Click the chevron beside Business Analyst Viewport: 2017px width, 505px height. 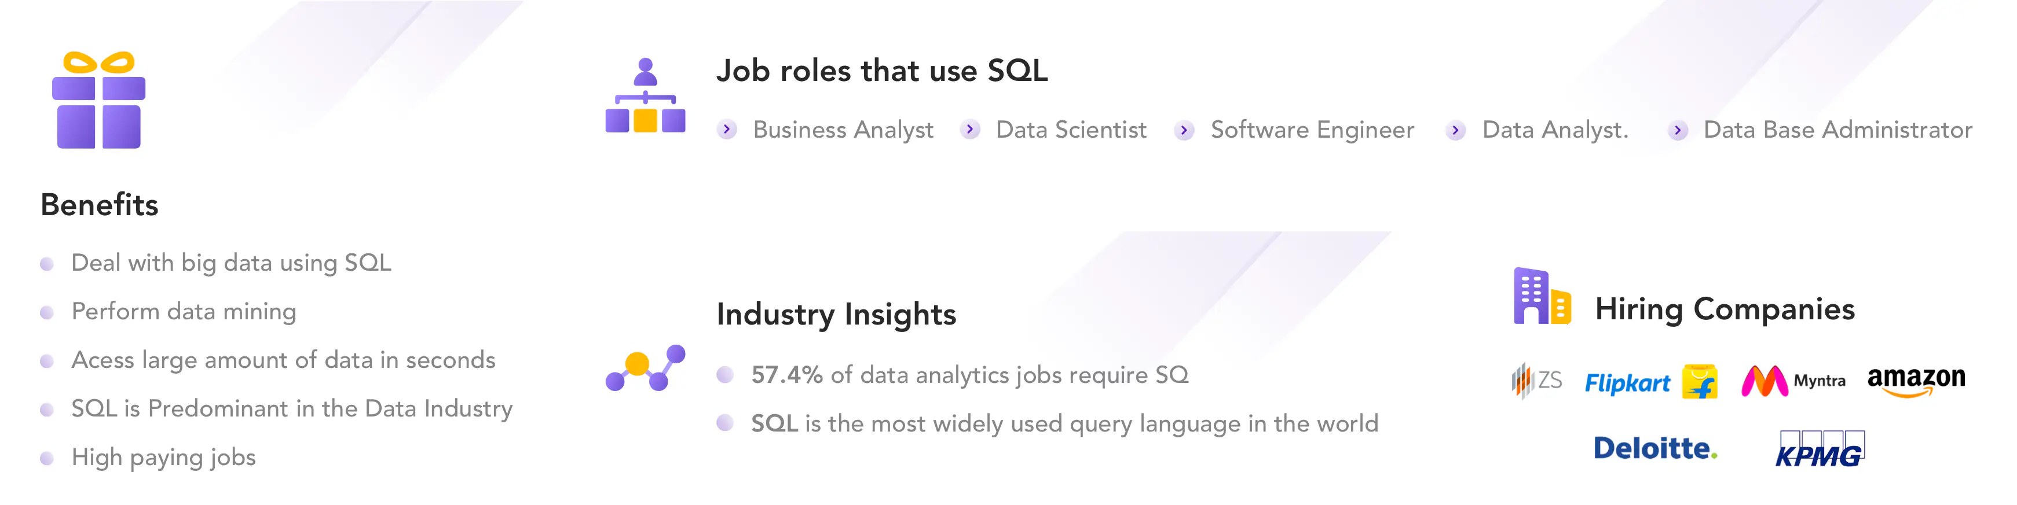point(727,130)
